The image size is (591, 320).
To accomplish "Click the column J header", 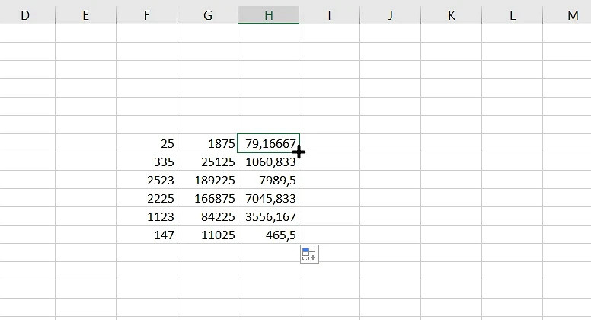I will click(390, 14).
